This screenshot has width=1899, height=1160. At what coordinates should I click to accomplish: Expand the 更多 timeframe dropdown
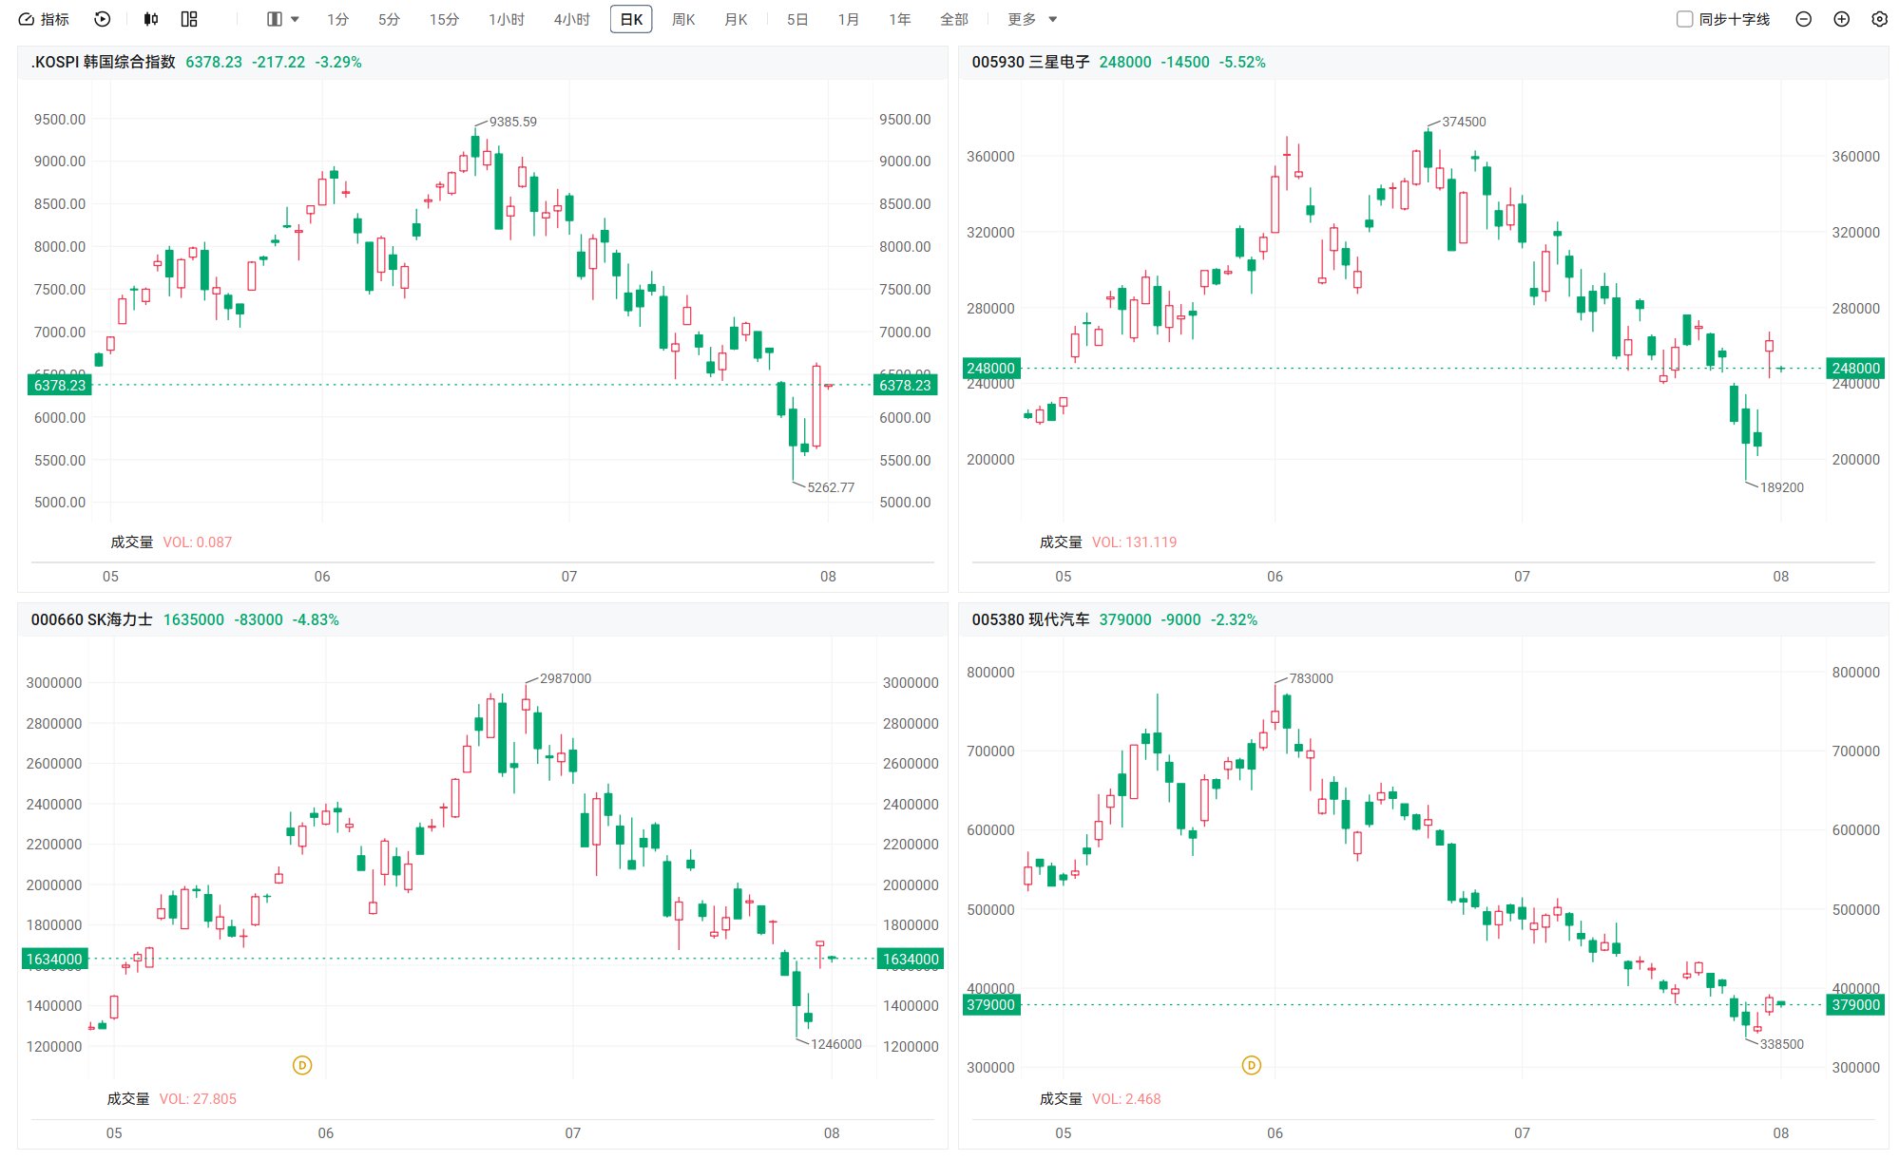click(x=1032, y=19)
